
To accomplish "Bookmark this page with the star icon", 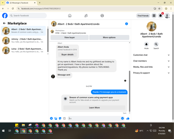I will 159,8.
